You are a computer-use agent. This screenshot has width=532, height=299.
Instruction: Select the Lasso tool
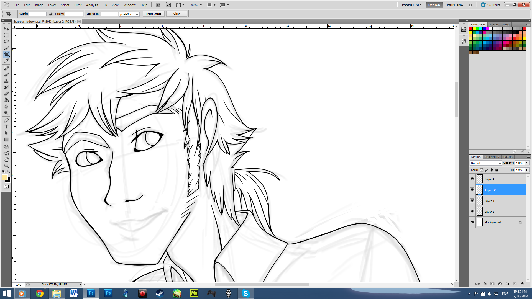click(x=6, y=42)
